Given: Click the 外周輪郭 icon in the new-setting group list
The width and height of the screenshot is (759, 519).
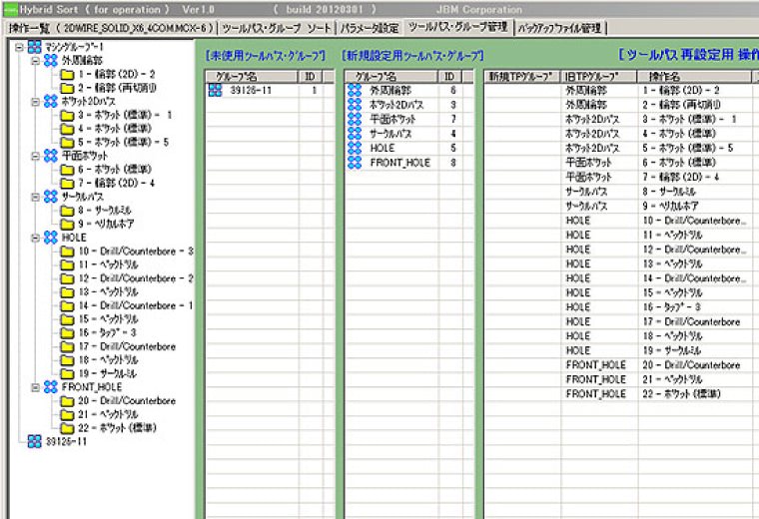Looking at the screenshot, I should (355, 90).
